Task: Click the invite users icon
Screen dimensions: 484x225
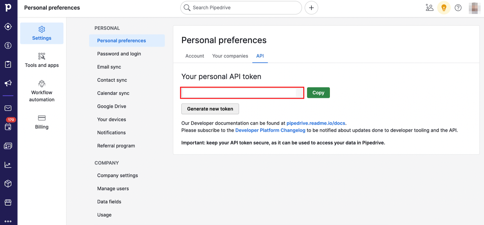Action: click(429, 8)
